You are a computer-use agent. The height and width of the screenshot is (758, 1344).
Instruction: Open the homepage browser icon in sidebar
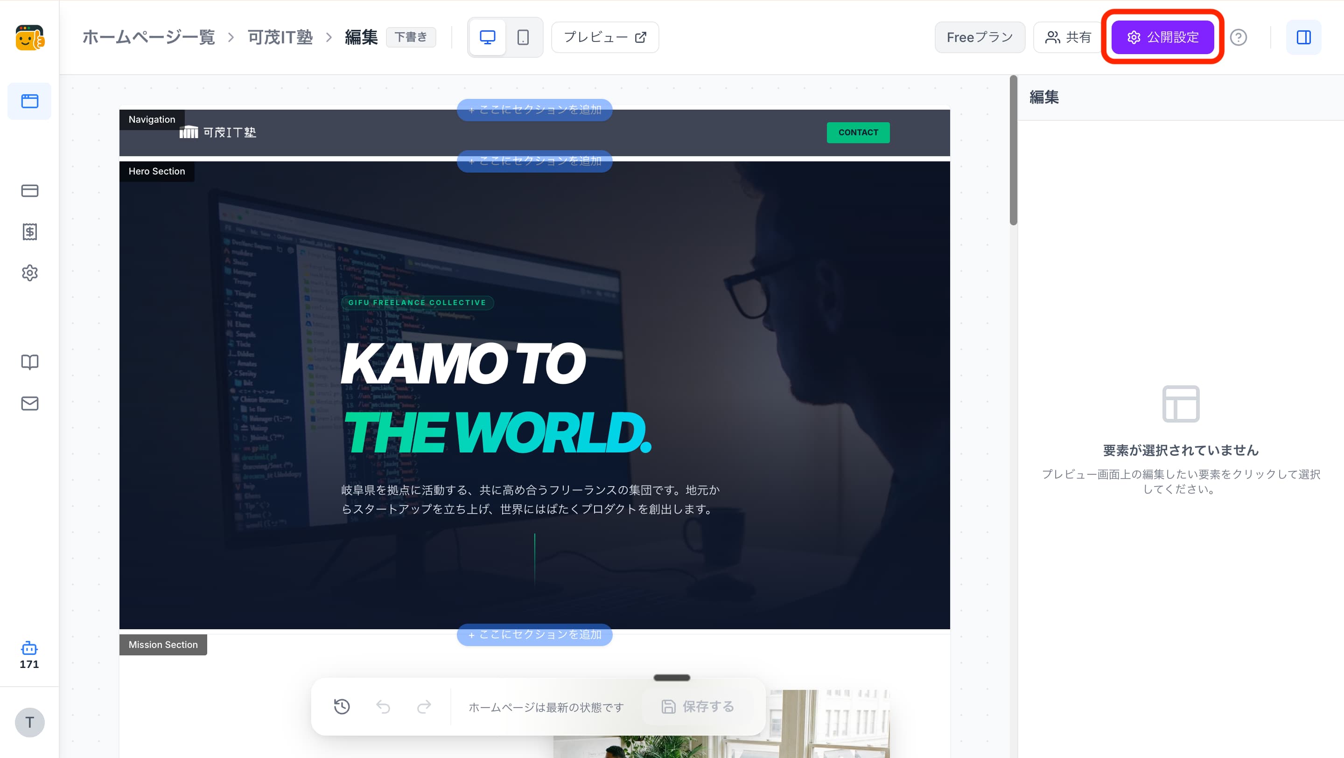pyautogui.click(x=30, y=101)
